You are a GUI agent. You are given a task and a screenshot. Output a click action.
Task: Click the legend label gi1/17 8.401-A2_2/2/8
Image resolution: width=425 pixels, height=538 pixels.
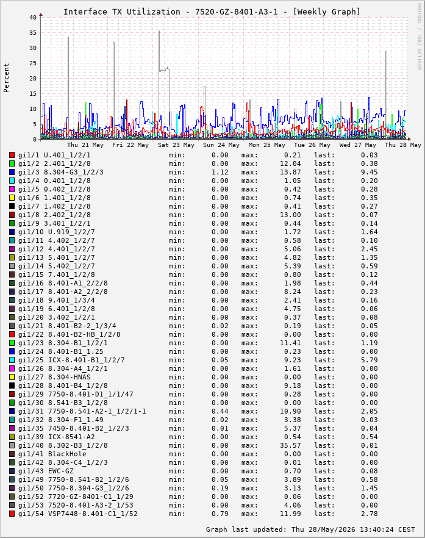[63, 292]
